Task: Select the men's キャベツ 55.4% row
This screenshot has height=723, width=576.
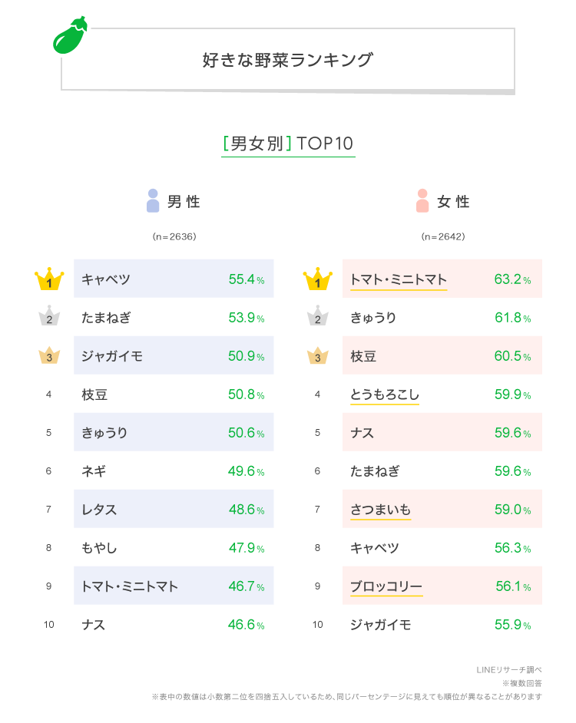Action: pos(174,279)
